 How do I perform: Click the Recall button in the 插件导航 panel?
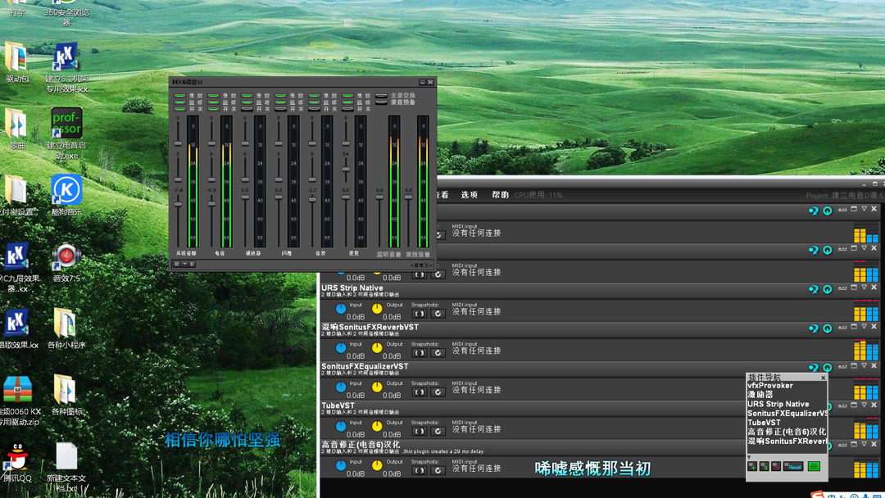793,467
